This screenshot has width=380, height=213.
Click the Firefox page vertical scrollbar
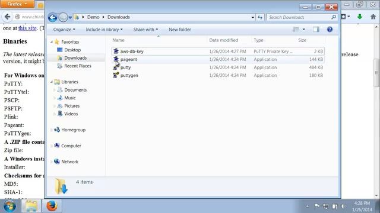[376, 72]
